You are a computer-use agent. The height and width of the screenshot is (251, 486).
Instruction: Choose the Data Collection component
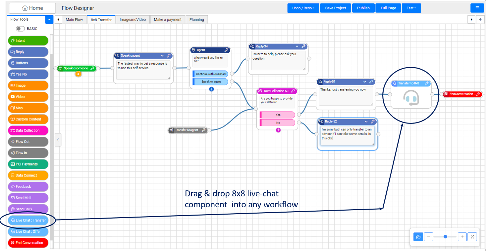pyautogui.click(x=28, y=130)
